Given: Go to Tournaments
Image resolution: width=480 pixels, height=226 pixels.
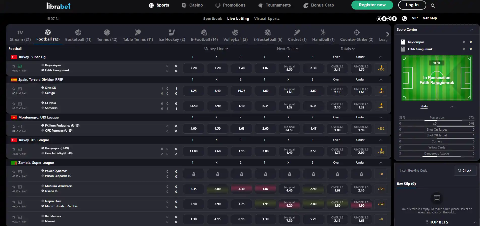Looking at the screenshot, I should (274, 5).
